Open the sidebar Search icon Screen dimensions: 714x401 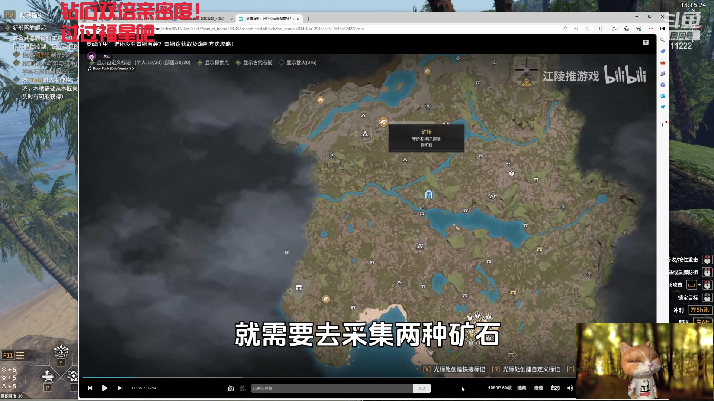coord(662,40)
